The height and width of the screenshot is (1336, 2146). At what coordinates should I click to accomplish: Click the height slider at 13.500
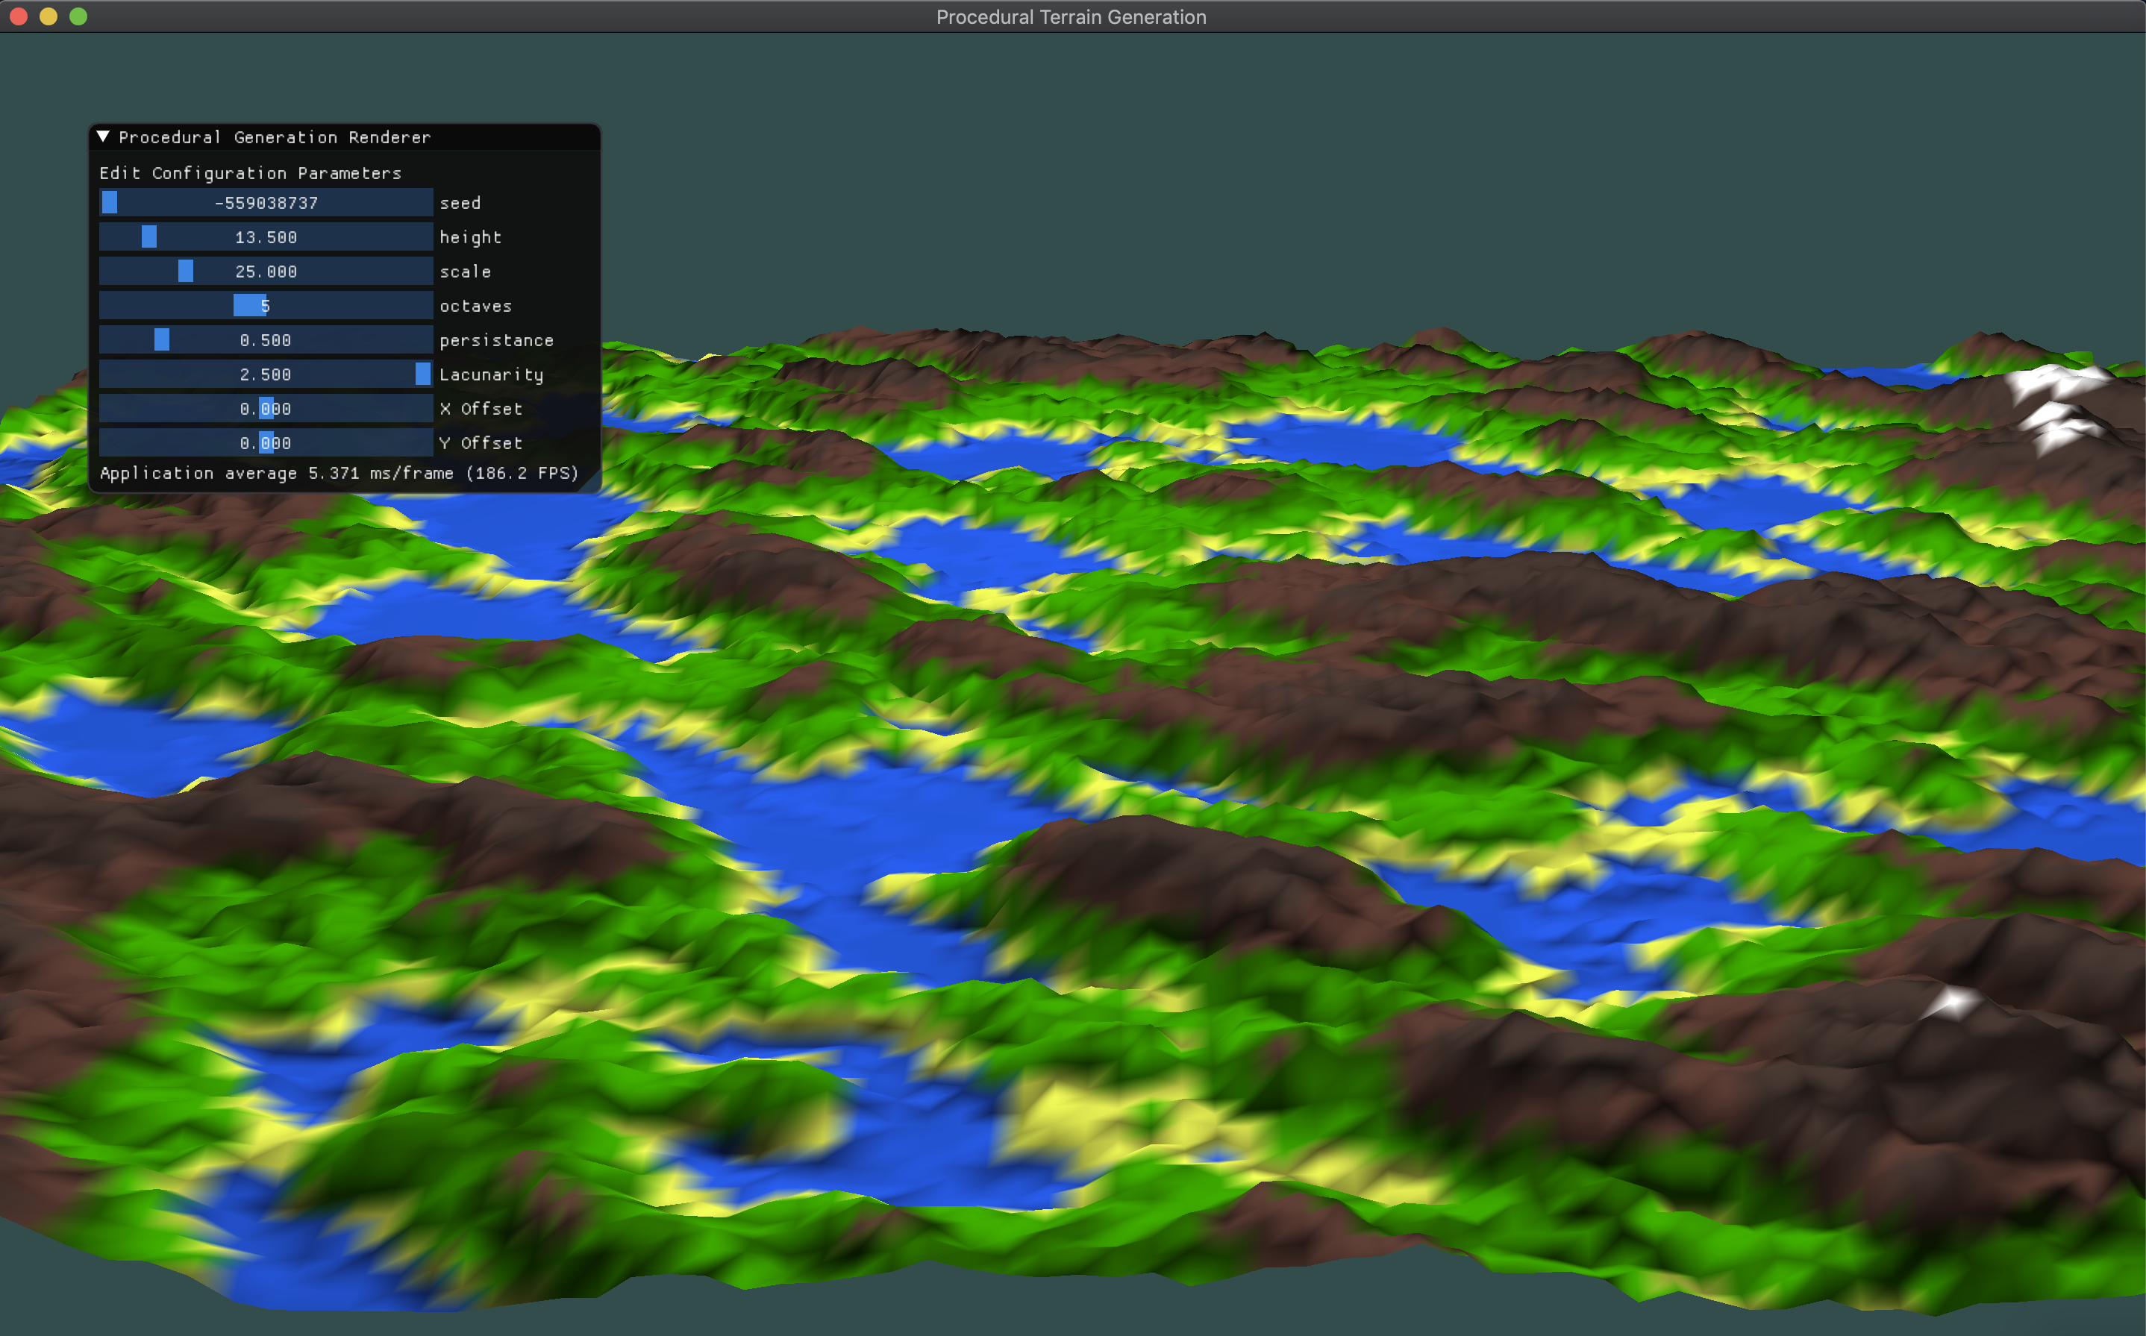click(x=265, y=236)
